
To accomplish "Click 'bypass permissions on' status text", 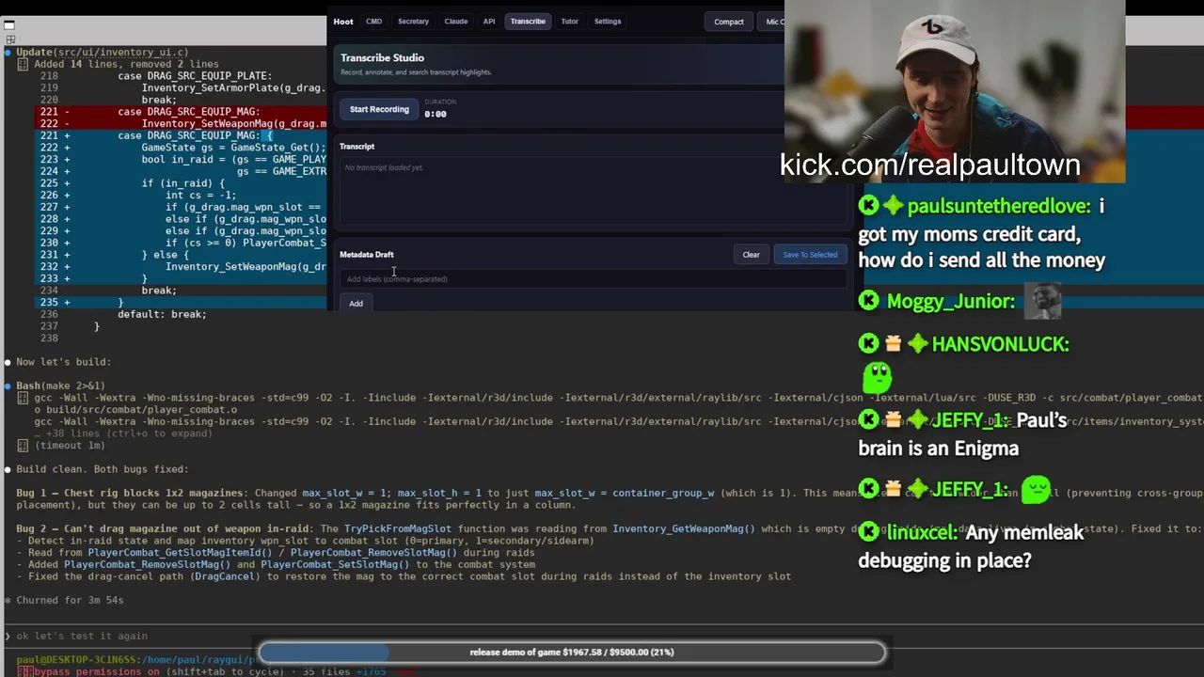I will (95, 671).
